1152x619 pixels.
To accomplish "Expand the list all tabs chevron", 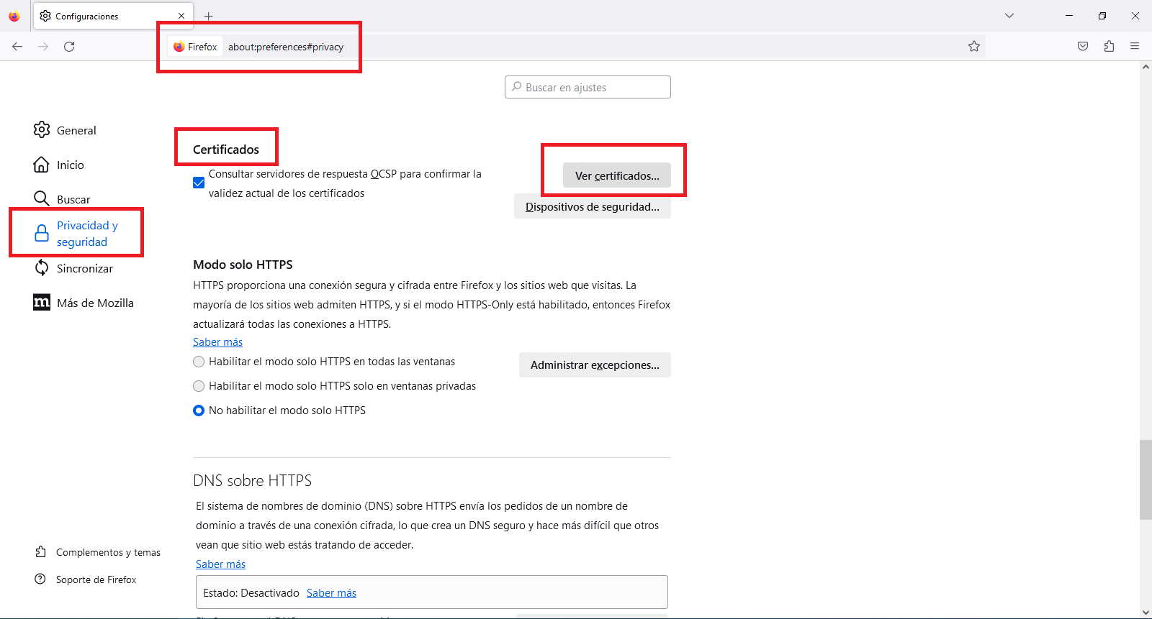I will 1009,16.
